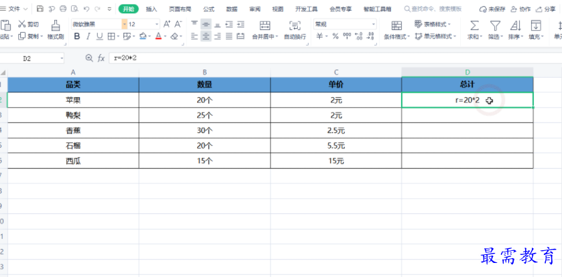Select the Format Painter (格式刷) tool

56,29
